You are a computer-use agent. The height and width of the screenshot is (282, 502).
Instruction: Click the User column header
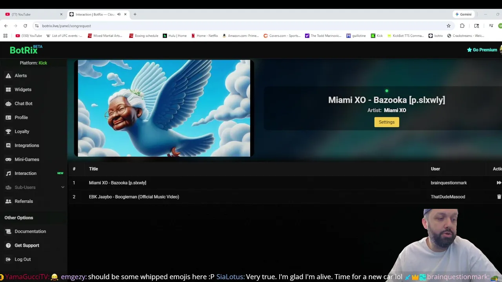435,169
